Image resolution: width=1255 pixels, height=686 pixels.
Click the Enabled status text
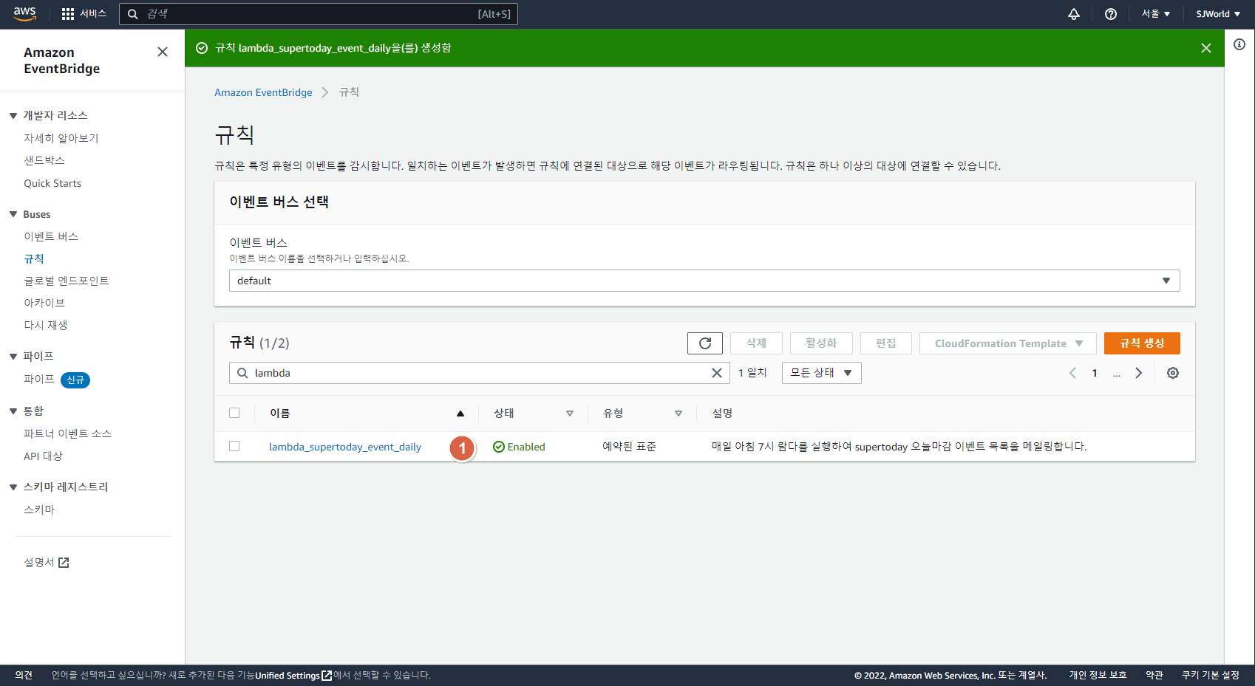tap(526, 447)
